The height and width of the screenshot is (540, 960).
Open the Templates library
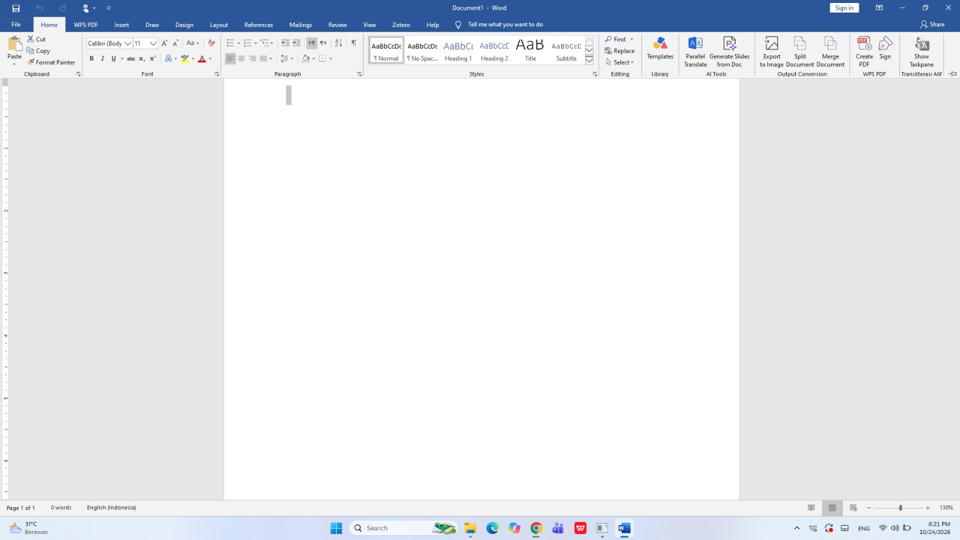(660, 49)
